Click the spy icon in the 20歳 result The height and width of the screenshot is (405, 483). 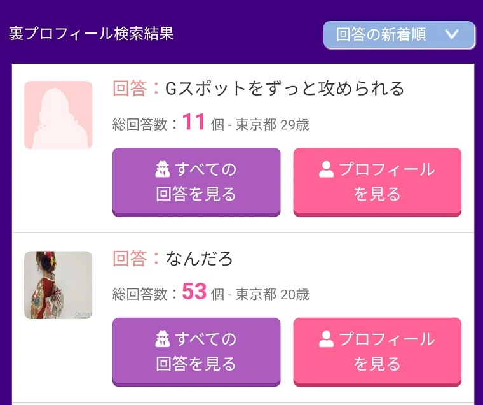pyautogui.click(x=163, y=340)
